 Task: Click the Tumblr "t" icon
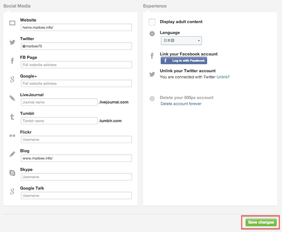(x=12, y=117)
